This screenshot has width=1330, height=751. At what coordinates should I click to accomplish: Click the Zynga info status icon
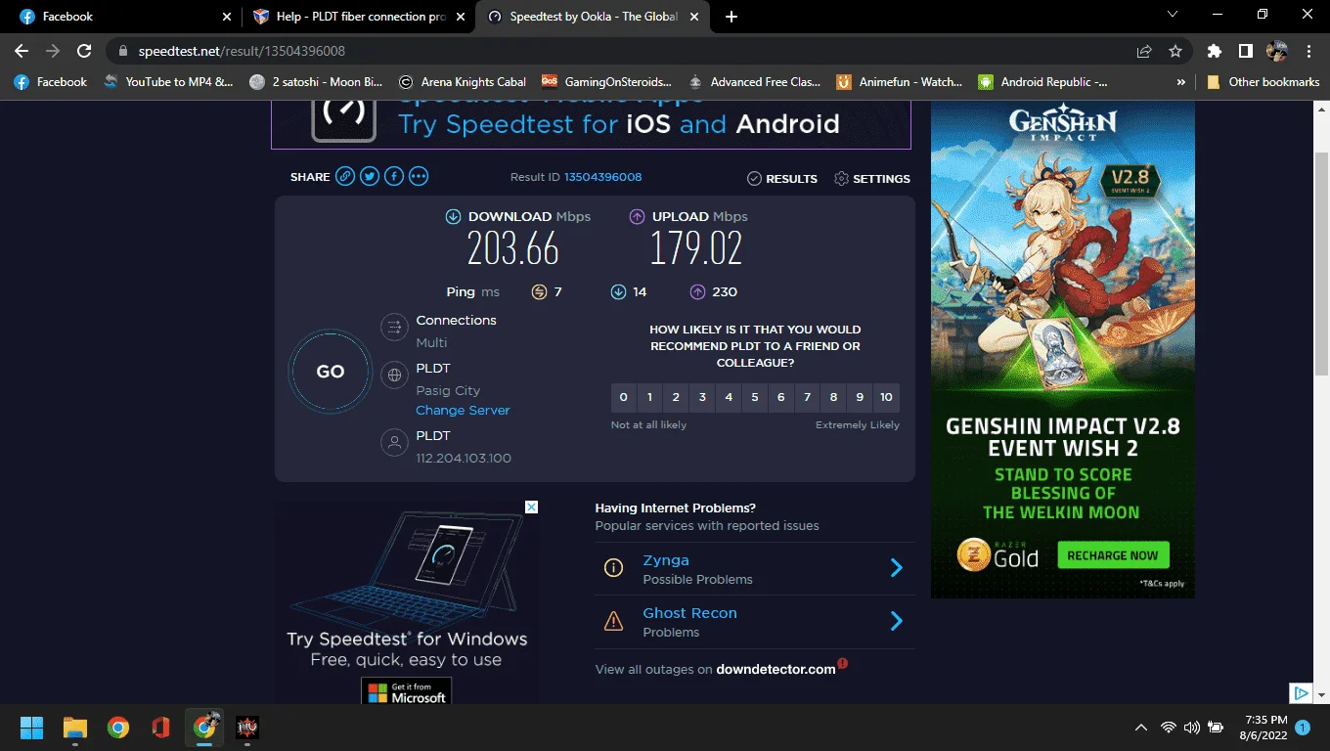click(x=613, y=568)
